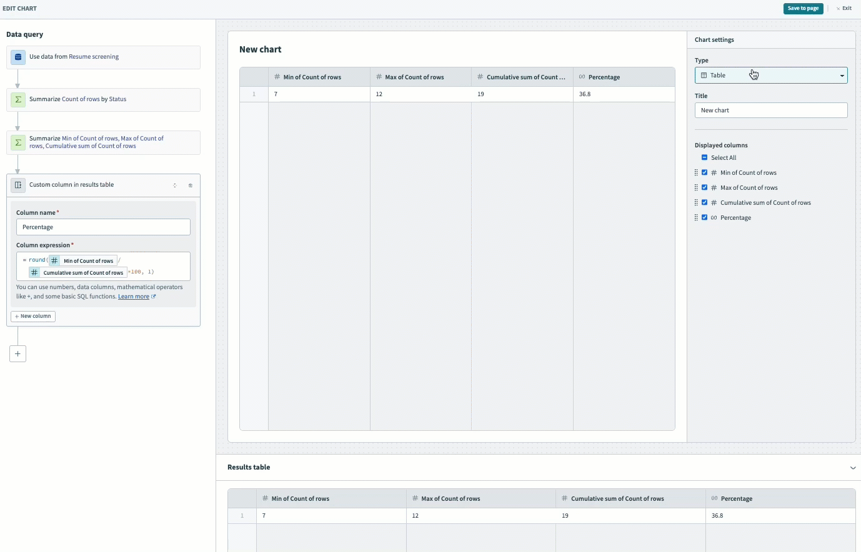
Task: Delete the custom column step via trash icon
Action: (191, 185)
